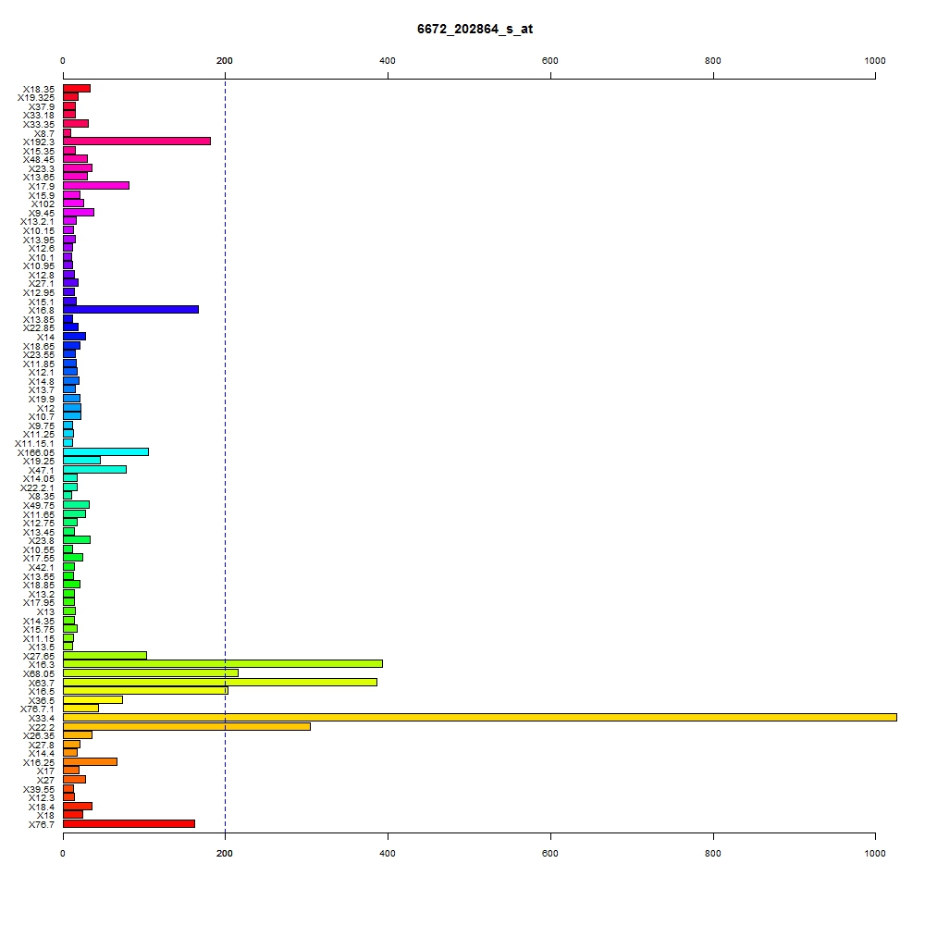Image resolution: width=925 pixels, height=925 pixels.
Task: Select the last row label X76.7
Action: 42,825
